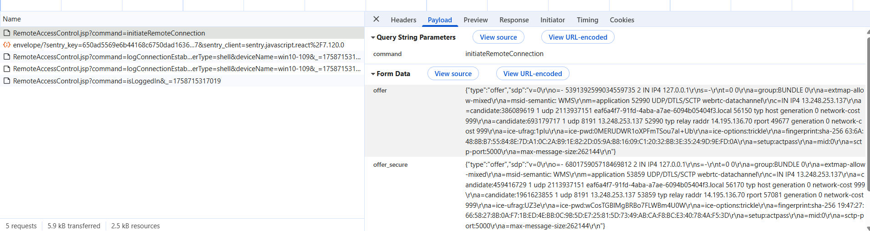Open the Timing tab
Screen dimensions: 870x231
tap(587, 20)
